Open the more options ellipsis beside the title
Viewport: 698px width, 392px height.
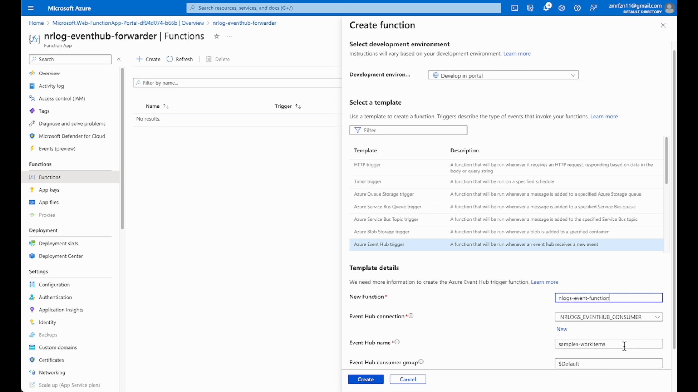tap(229, 36)
